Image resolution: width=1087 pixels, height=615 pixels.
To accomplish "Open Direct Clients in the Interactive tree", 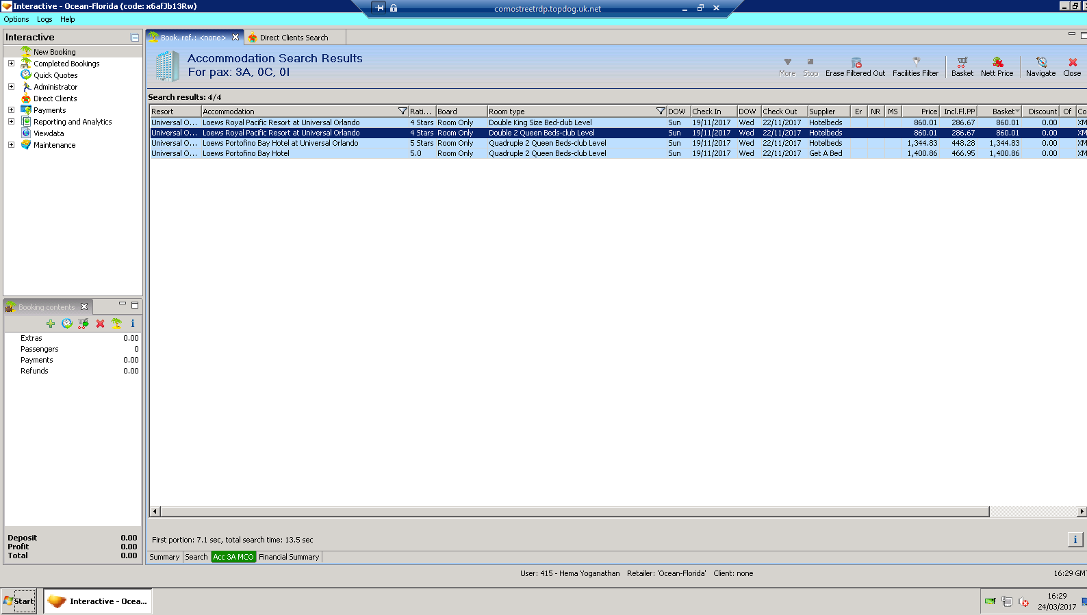I will coord(55,99).
